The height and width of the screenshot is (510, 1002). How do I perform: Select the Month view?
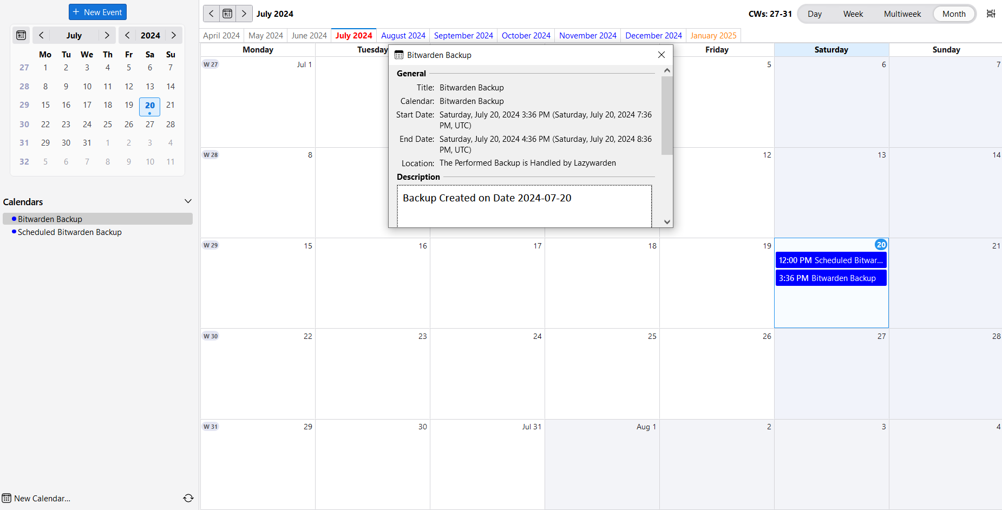coord(954,14)
